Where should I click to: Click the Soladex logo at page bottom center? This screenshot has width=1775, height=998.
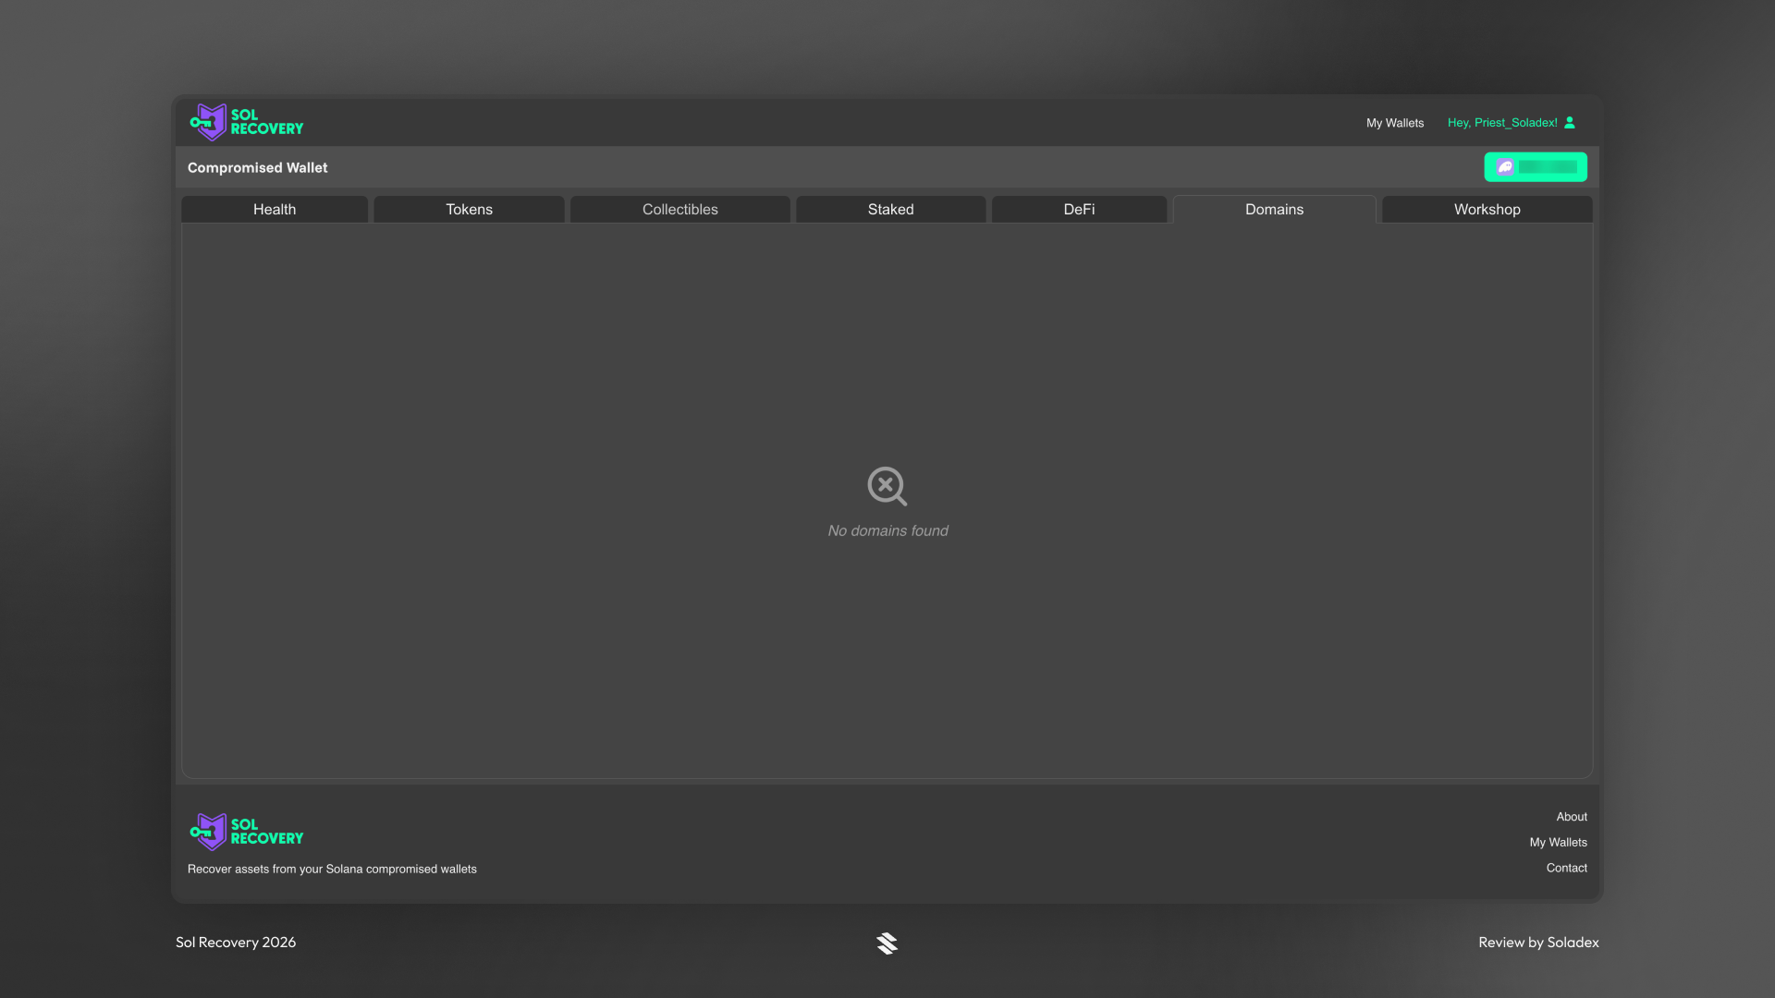(887, 943)
